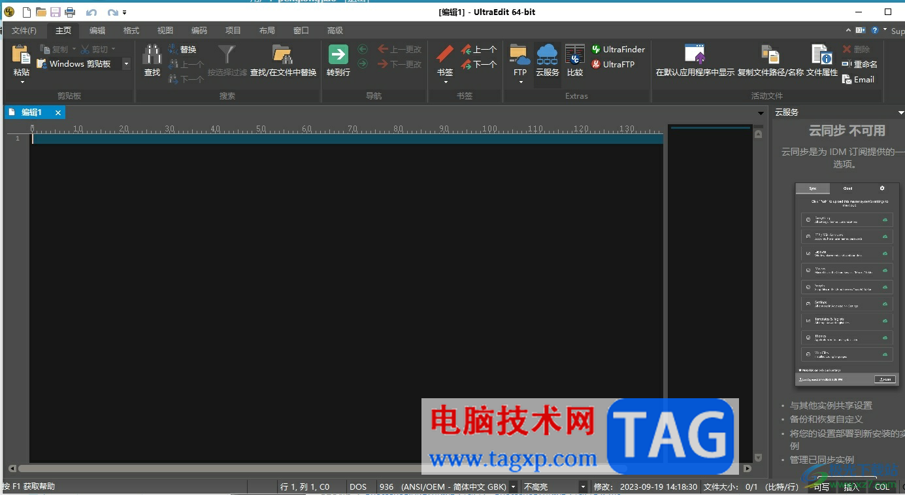Expand the FTP dropdown arrow

(x=521, y=82)
